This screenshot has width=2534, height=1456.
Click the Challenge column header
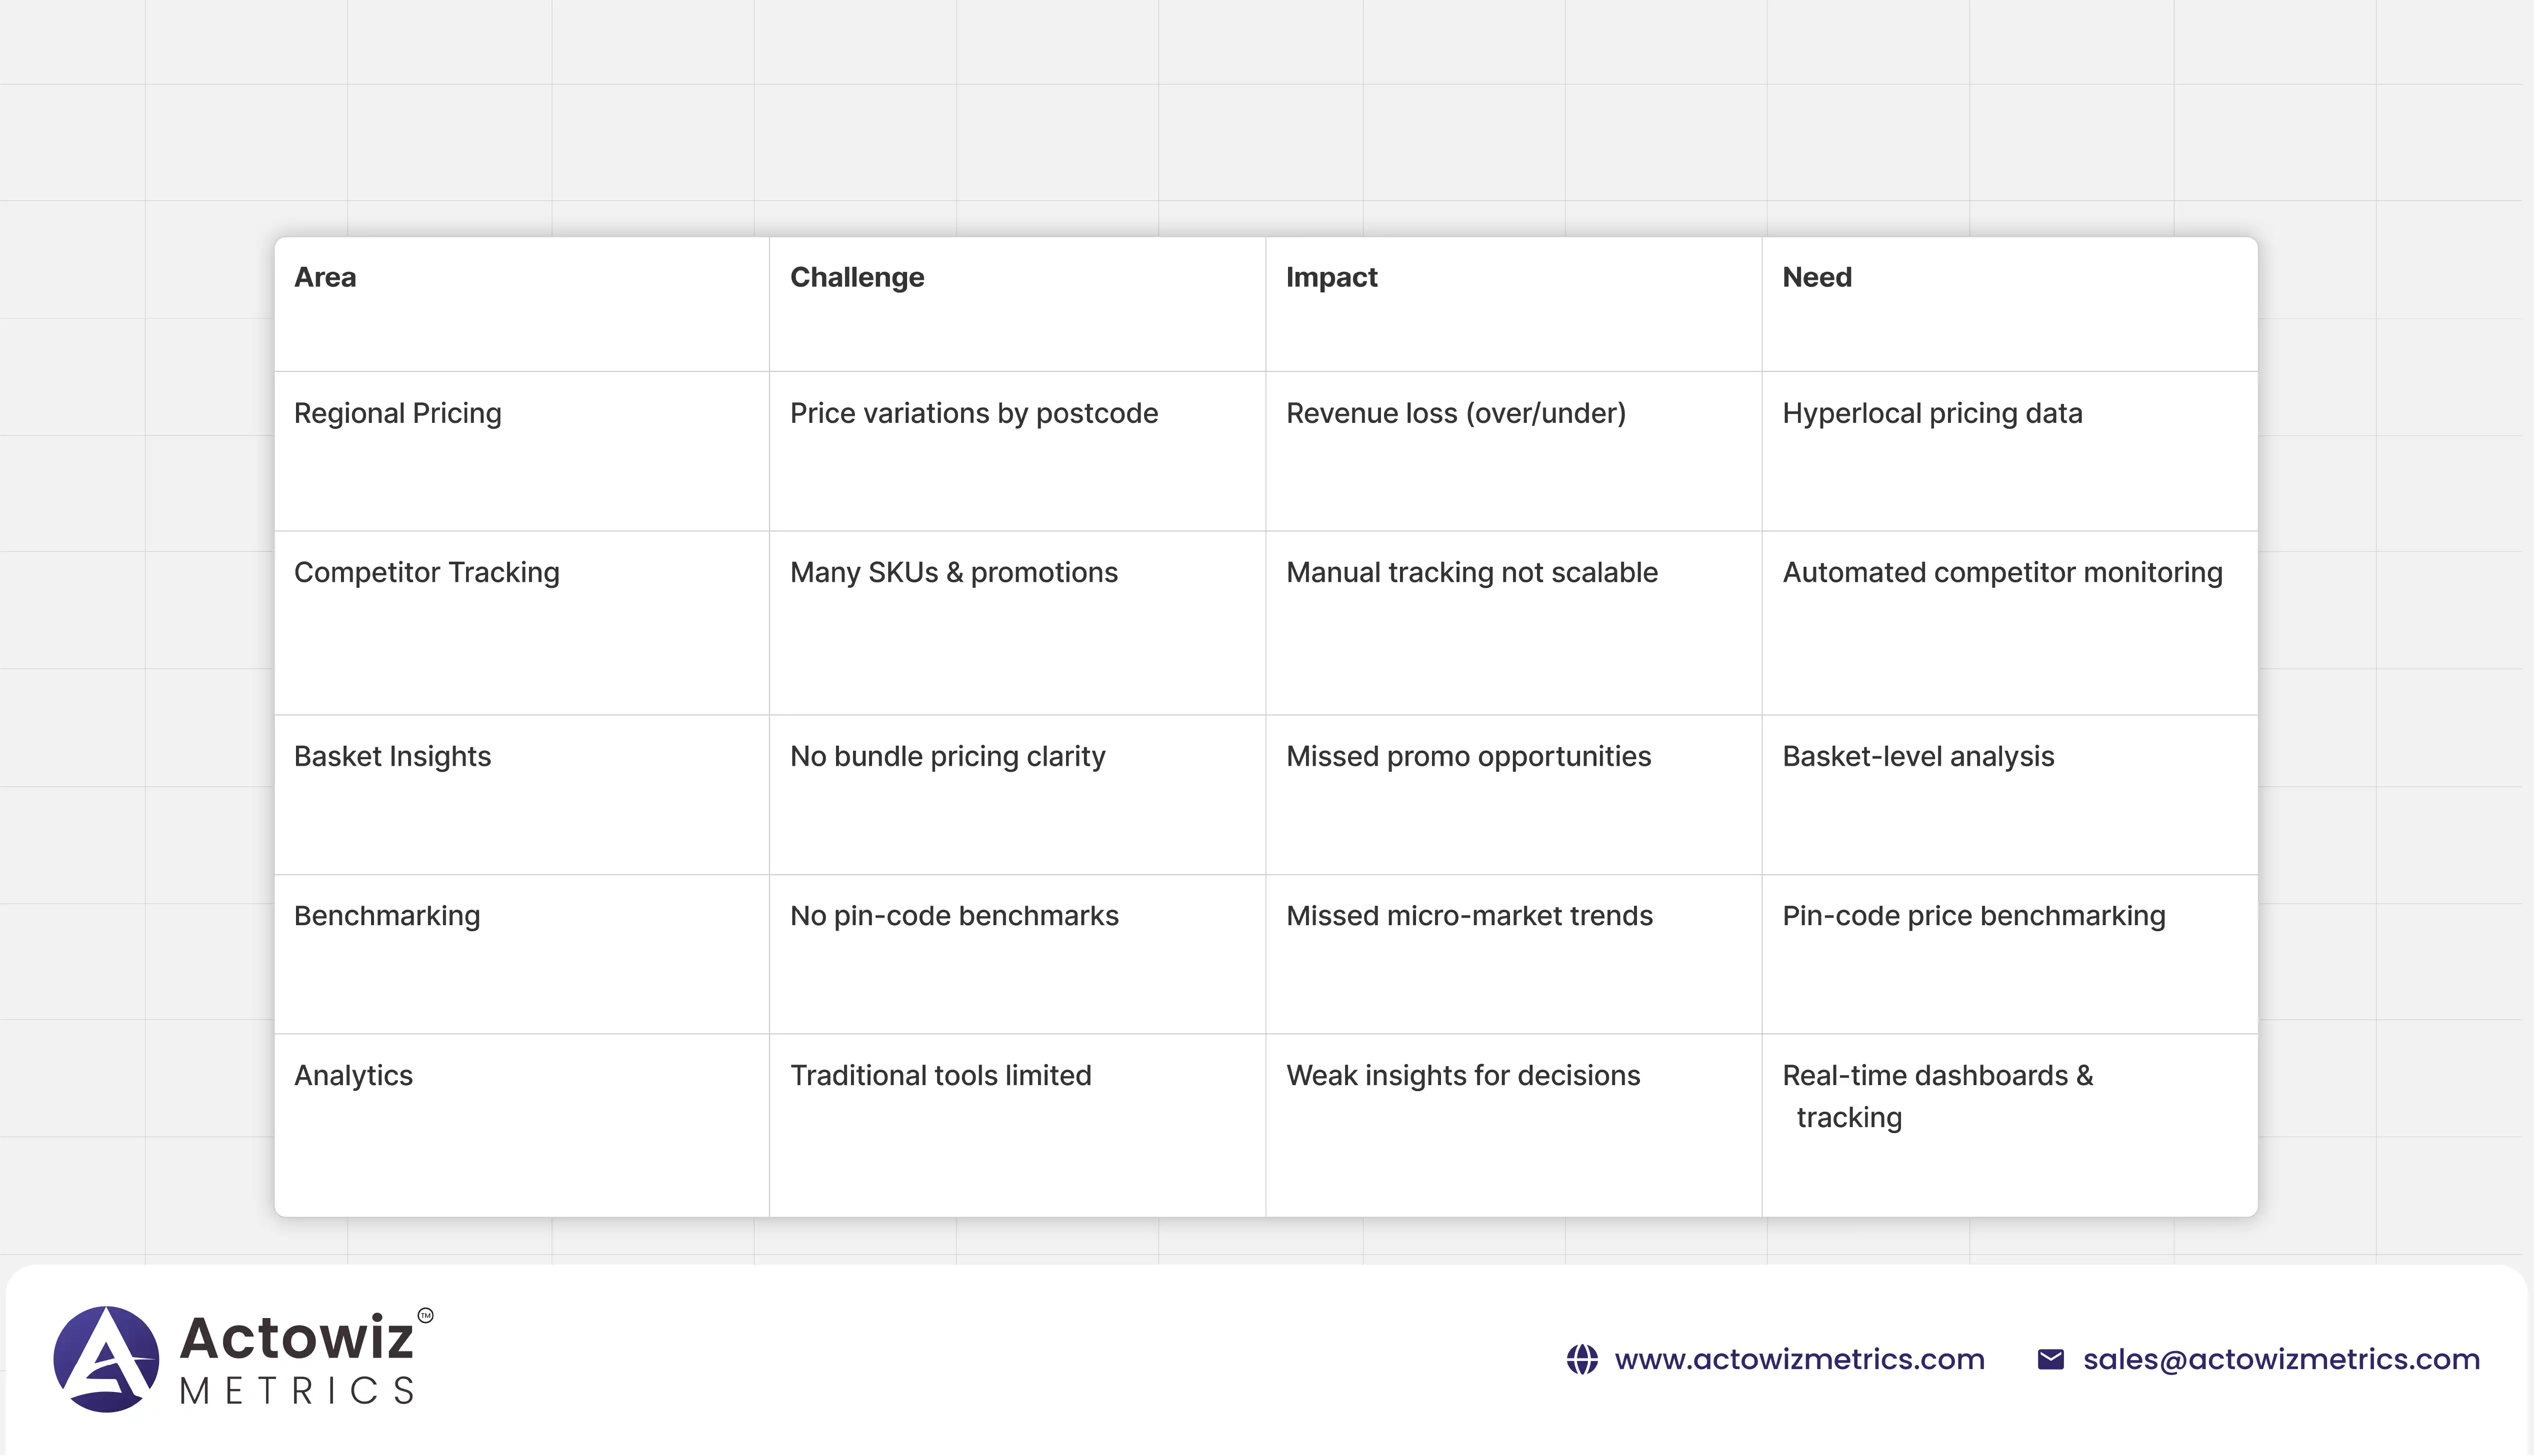856,277
